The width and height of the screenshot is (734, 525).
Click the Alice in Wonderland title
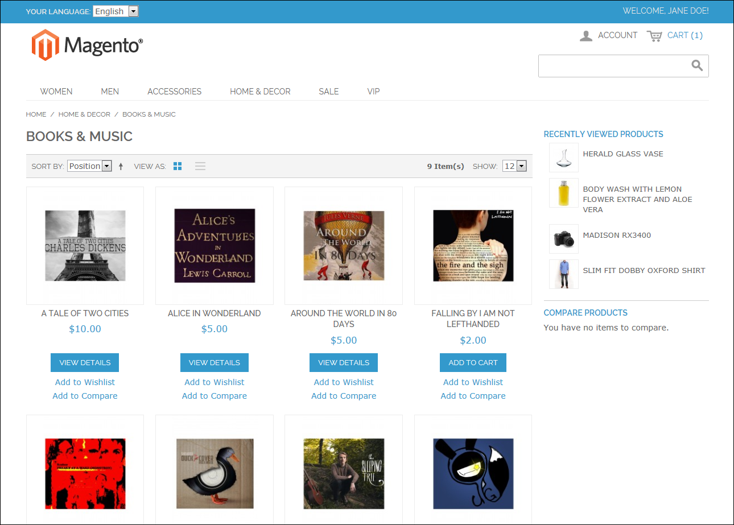click(215, 313)
